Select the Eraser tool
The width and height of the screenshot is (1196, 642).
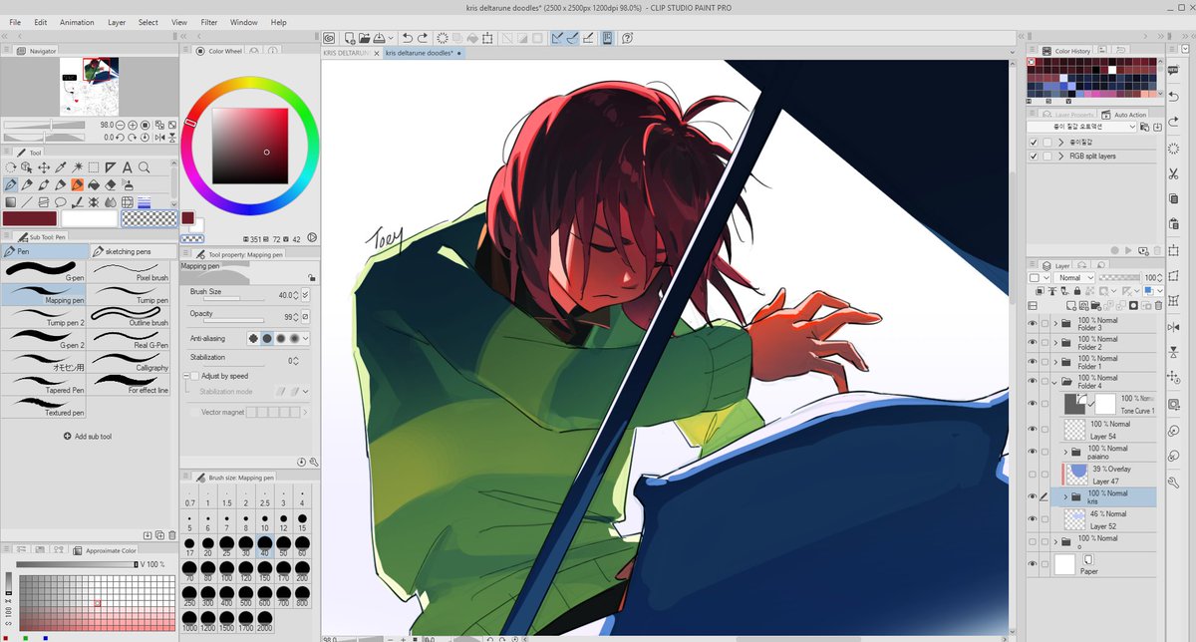pos(111,184)
